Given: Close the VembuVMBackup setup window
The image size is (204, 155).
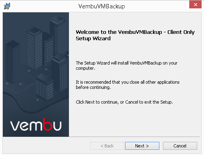Looking at the screenshot, I should pyautogui.click(x=195, y=5).
